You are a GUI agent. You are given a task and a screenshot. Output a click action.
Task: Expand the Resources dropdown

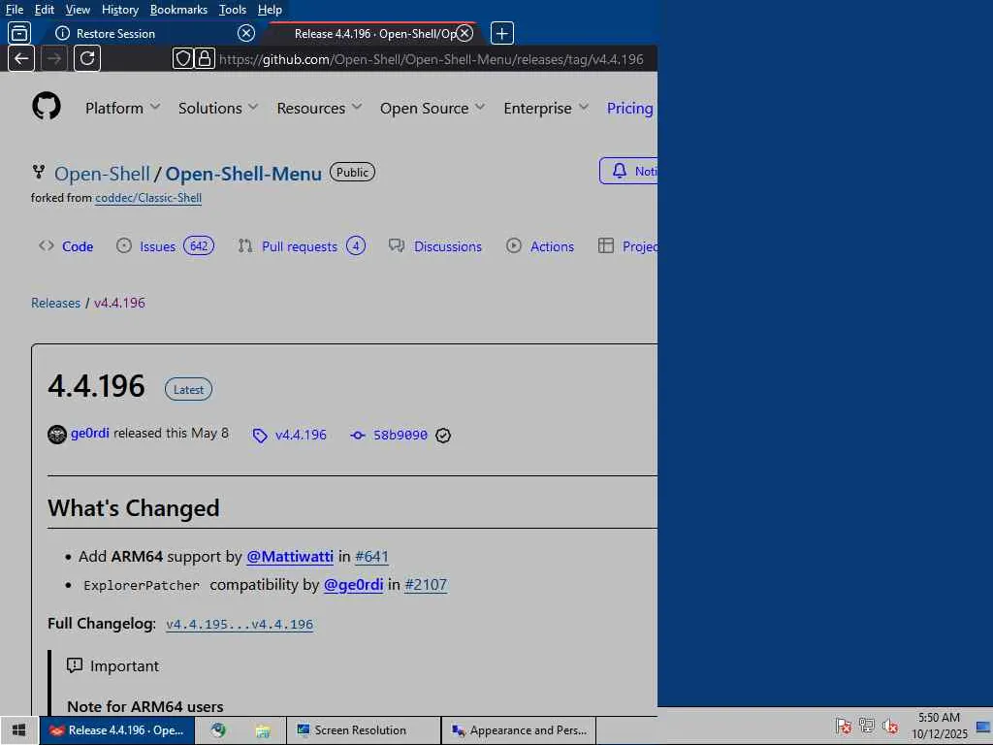click(319, 109)
